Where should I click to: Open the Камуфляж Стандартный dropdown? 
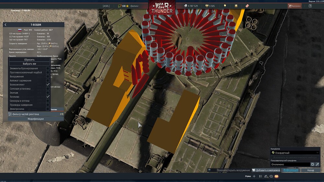pyautogui.click(x=295, y=153)
